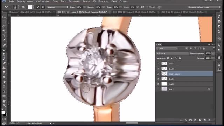Delete layer with trash icon

[209, 120]
